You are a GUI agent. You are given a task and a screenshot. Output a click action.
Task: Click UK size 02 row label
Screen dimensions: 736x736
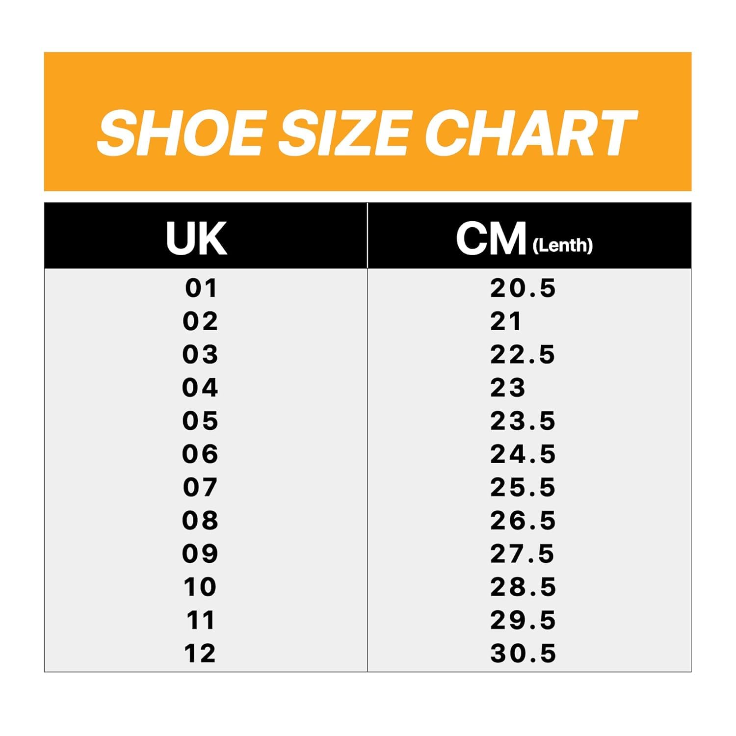coord(200,321)
